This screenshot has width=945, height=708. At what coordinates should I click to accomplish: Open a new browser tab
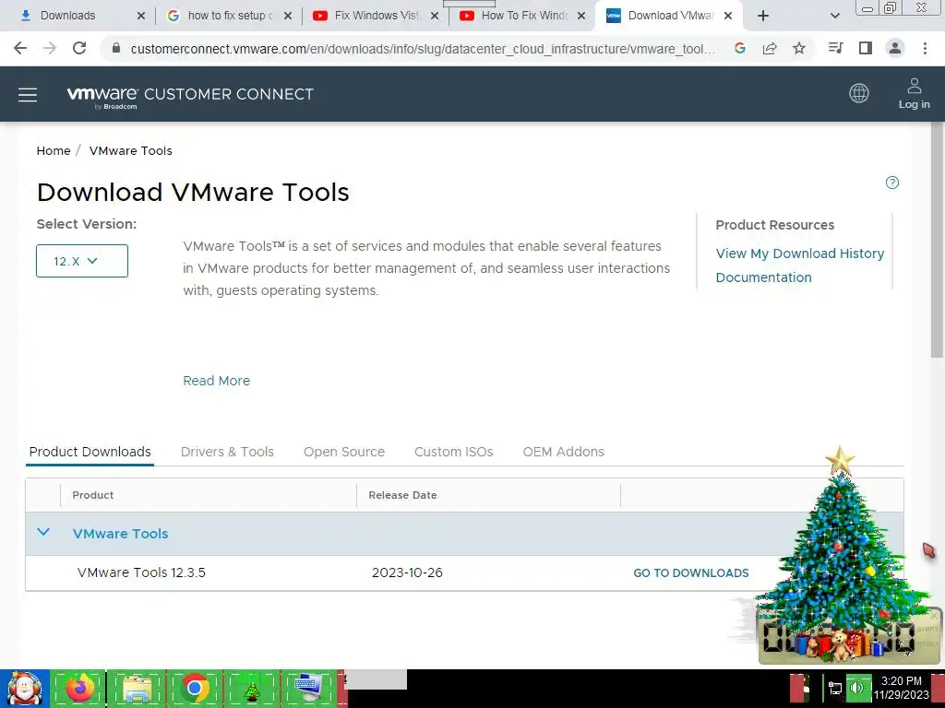click(x=763, y=16)
